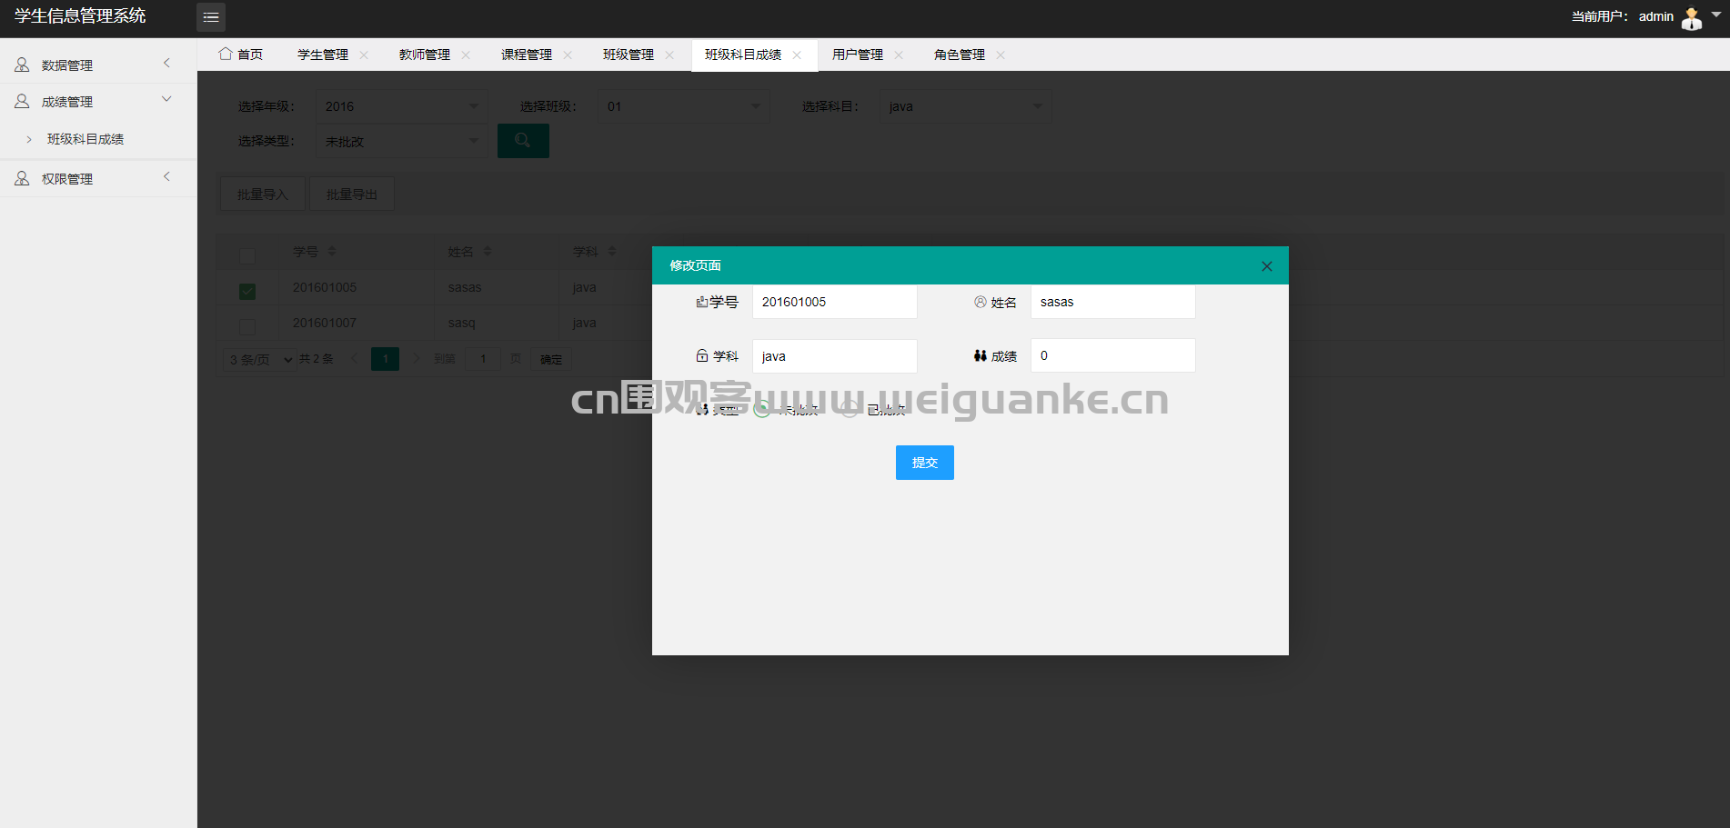The width and height of the screenshot is (1730, 828).
Task: Click the 数据管理 sidebar user icon
Action: [x=22, y=65]
